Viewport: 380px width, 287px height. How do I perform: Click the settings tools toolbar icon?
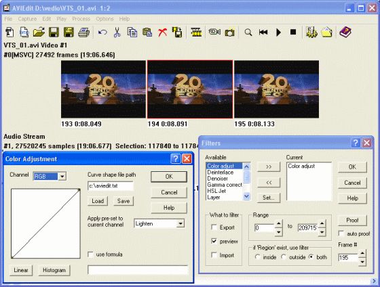tap(311, 32)
